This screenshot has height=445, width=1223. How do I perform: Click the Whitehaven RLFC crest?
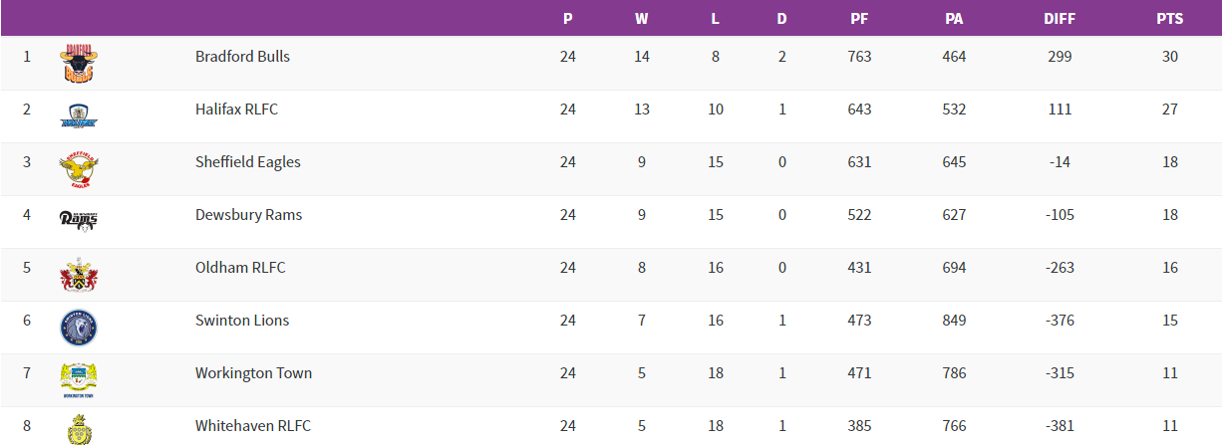coord(78,429)
